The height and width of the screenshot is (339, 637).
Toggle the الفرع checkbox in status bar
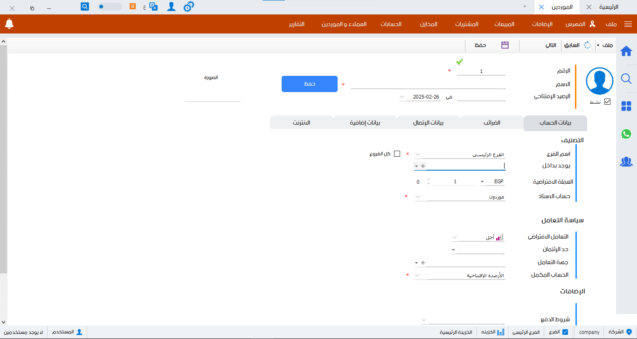(565, 332)
